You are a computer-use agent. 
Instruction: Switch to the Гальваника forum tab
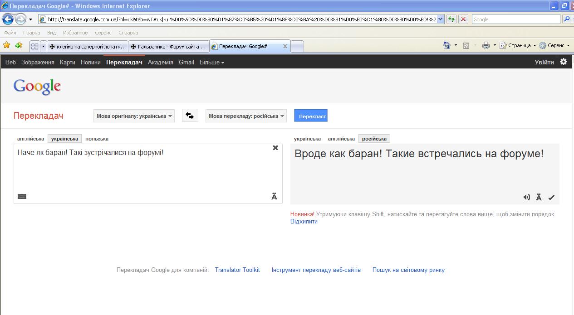(169, 46)
